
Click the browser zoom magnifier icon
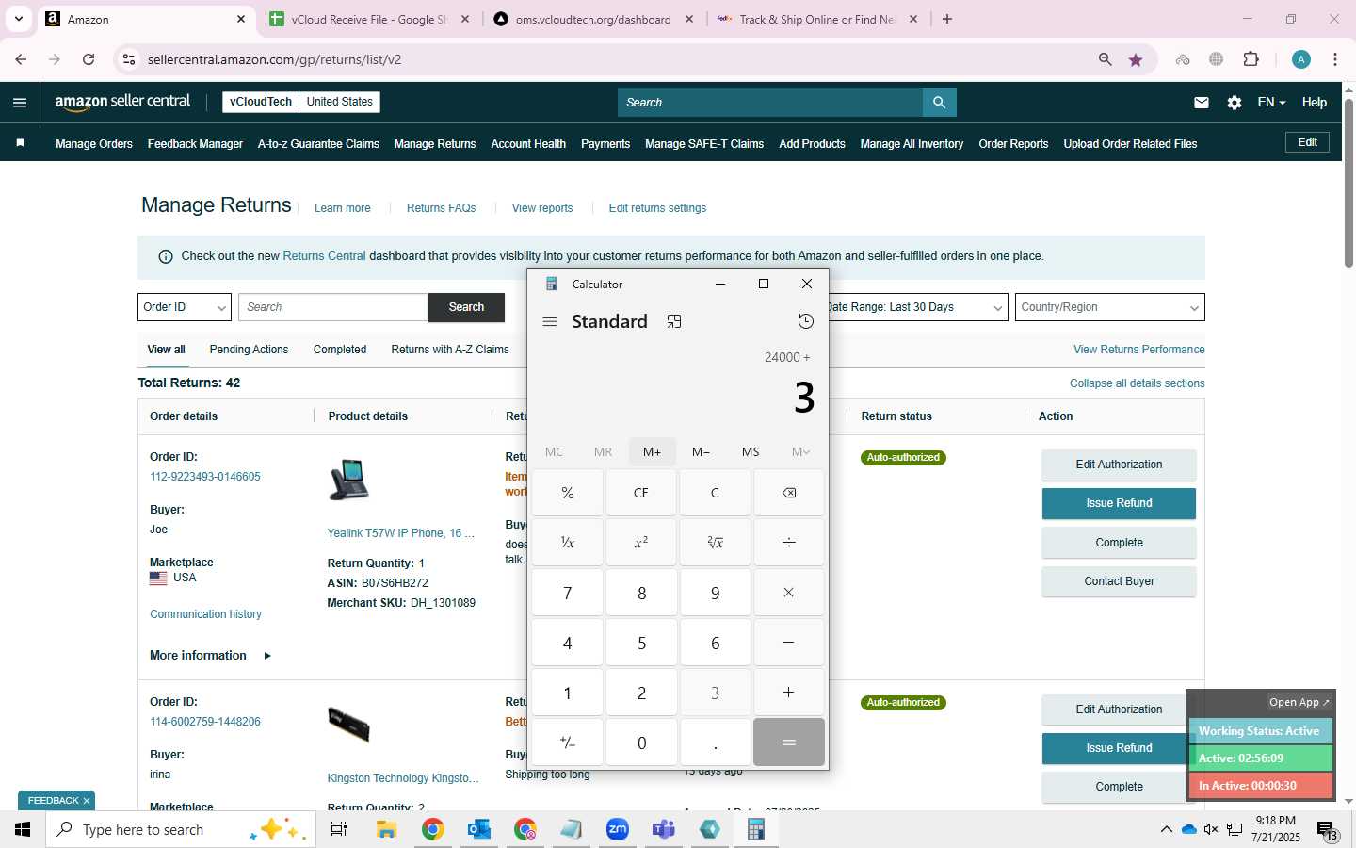coord(1106,59)
